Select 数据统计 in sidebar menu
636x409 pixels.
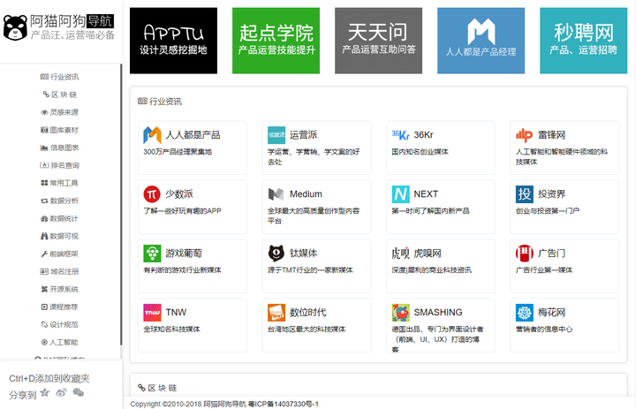60,219
